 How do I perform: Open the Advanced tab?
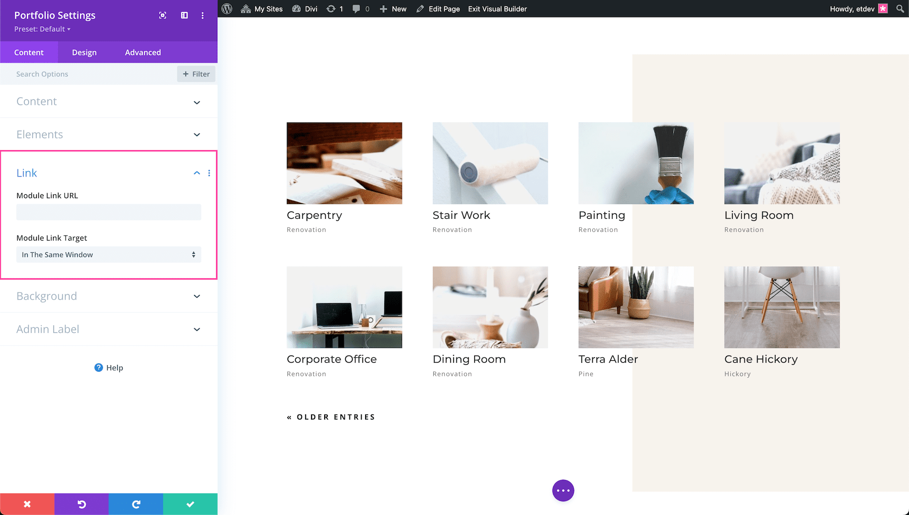click(142, 52)
